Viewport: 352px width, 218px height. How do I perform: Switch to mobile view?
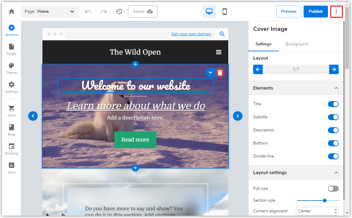point(224,12)
